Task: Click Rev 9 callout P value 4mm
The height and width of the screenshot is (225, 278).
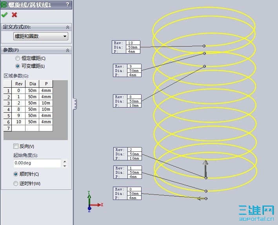Action: point(134,75)
